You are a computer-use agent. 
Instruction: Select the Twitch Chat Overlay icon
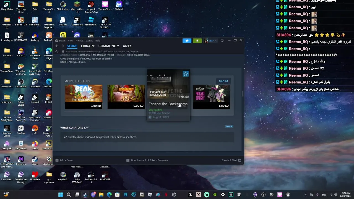coord(21,177)
